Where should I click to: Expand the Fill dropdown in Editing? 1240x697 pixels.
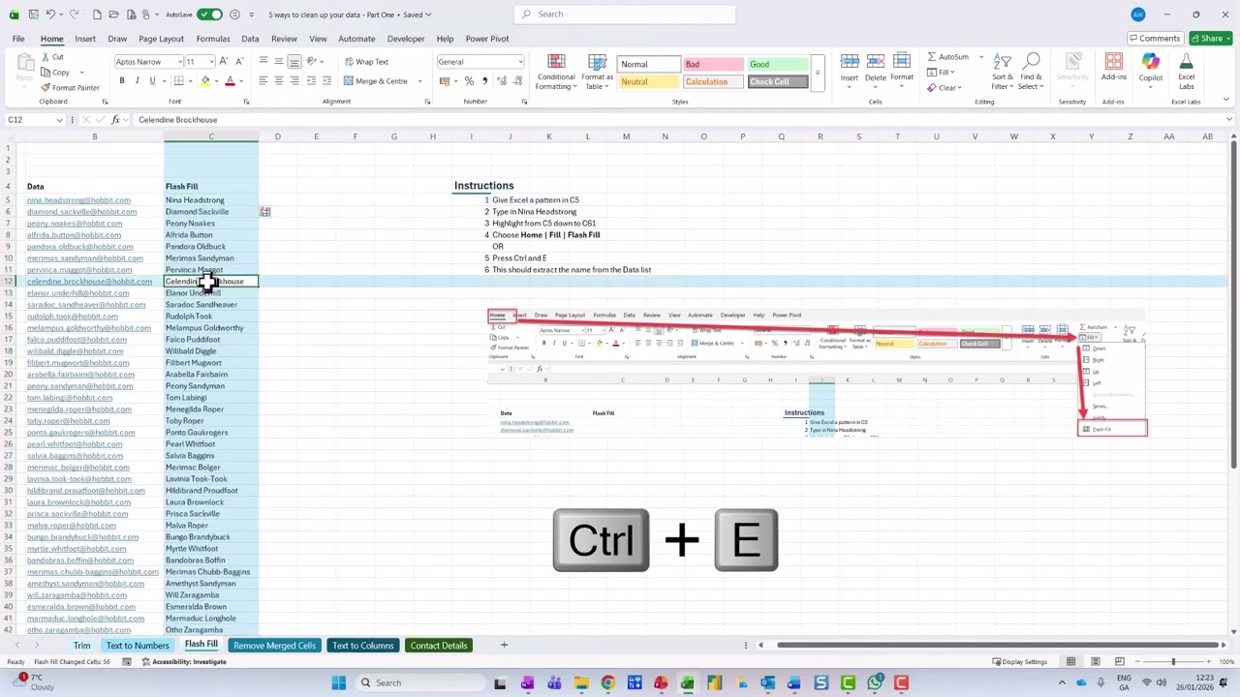click(953, 73)
